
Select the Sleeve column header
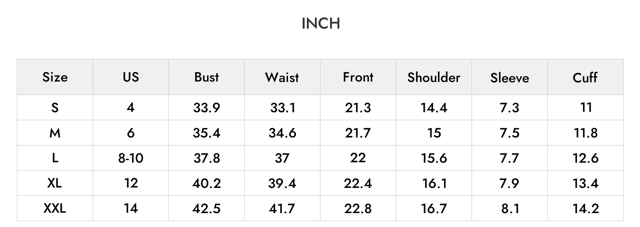509,77
